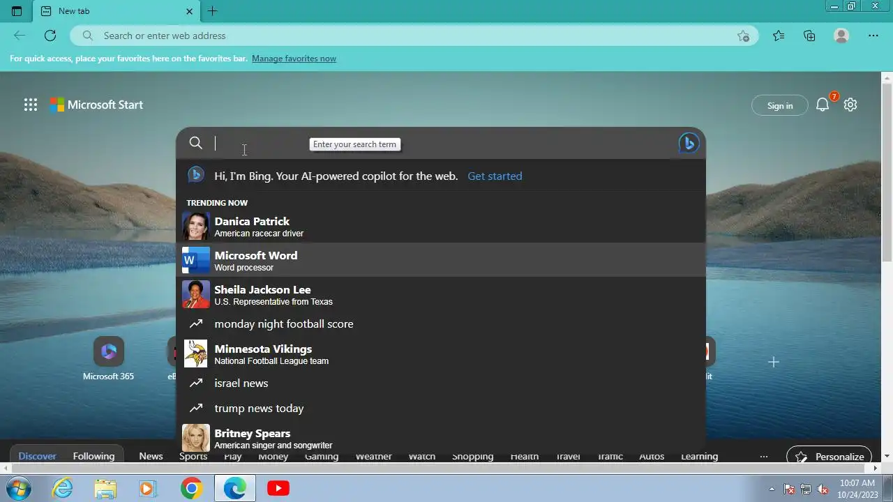Click the Bing chat icon in search box
The height and width of the screenshot is (502, 893).
tap(689, 143)
